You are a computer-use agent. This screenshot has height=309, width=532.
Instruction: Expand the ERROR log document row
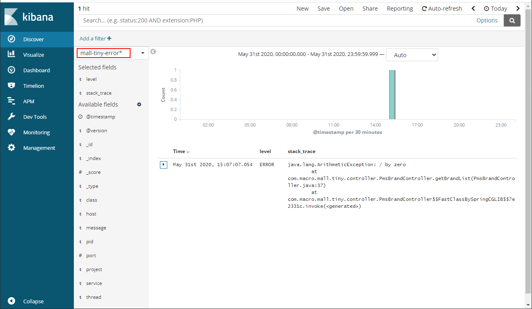tap(163, 165)
